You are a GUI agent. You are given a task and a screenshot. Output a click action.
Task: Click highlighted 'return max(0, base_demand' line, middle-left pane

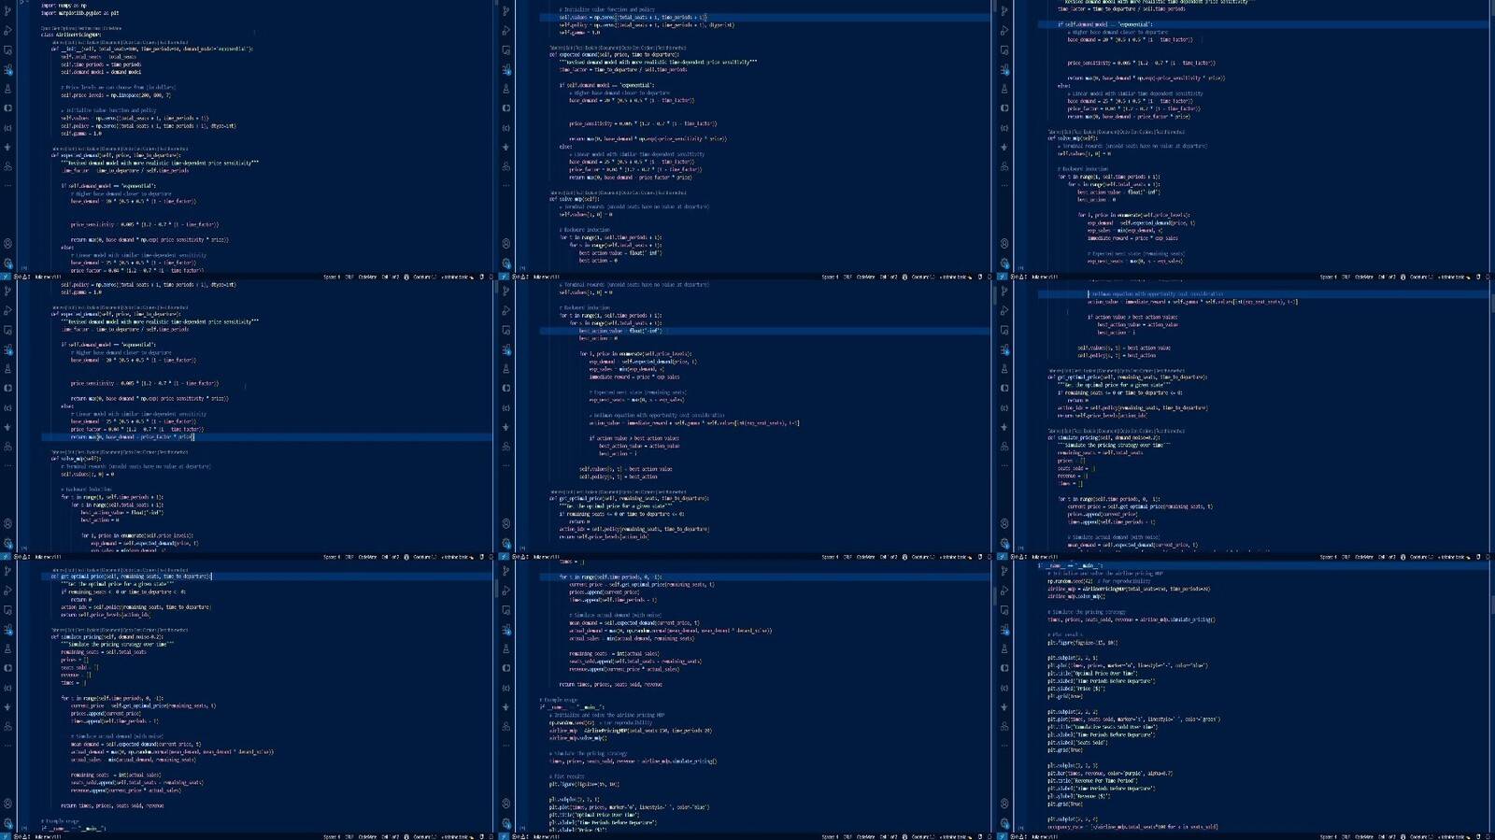[266, 436]
